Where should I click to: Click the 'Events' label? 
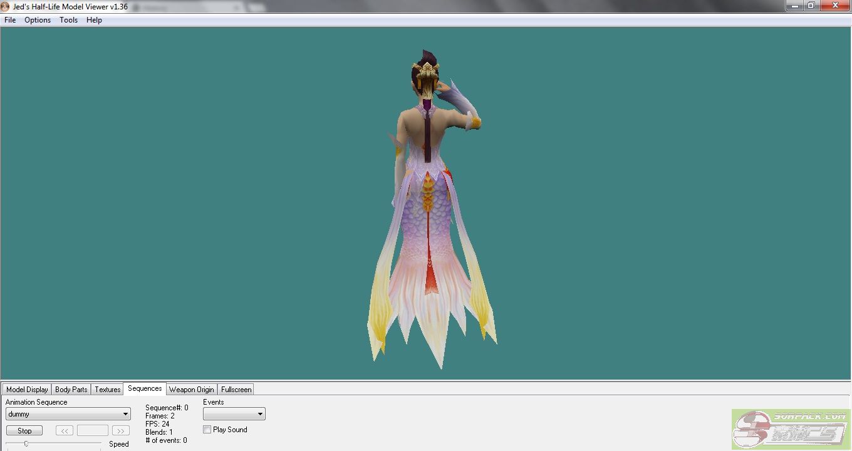pyautogui.click(x=214, y=402)
